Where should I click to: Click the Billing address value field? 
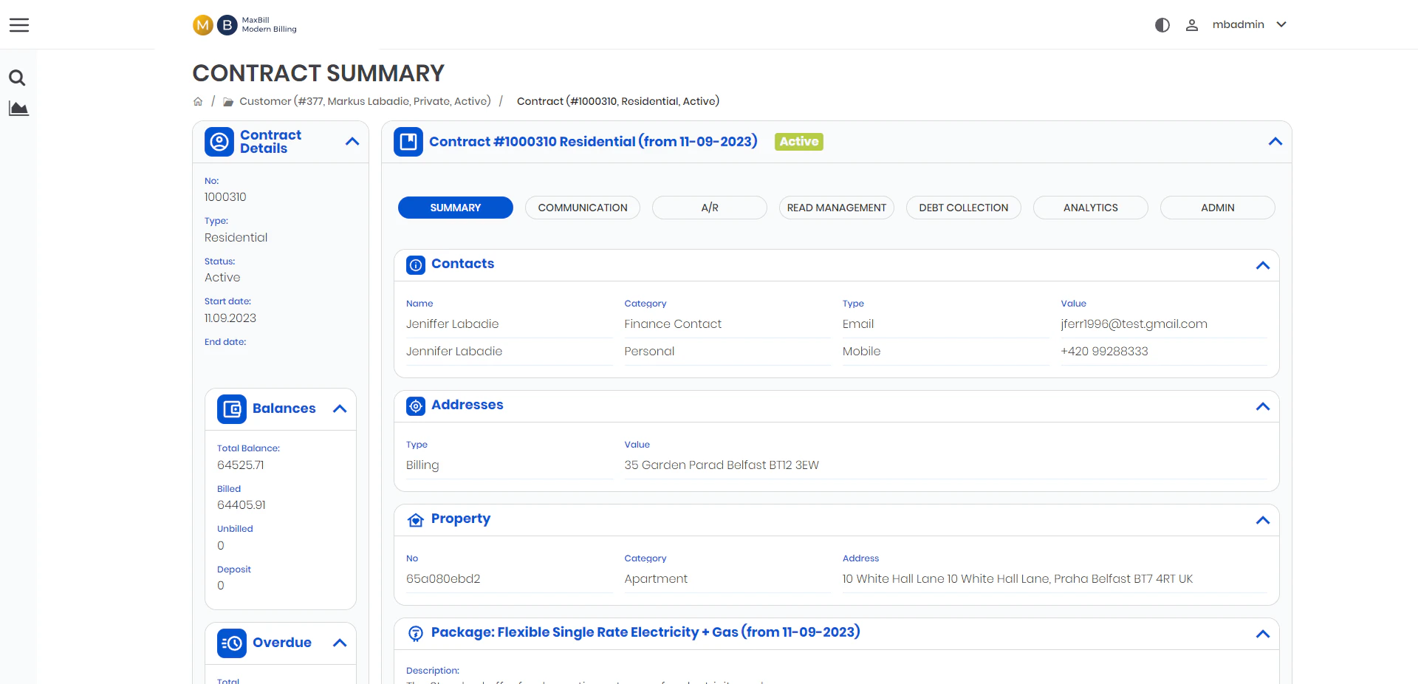point(722,465)
